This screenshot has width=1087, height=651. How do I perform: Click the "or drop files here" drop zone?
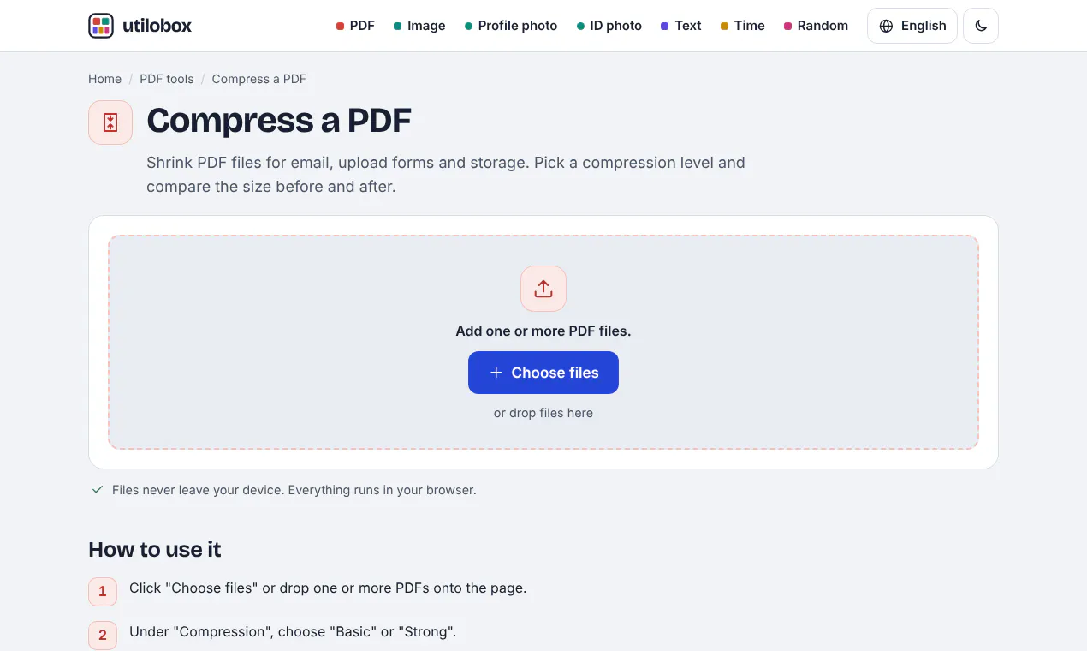543,413
